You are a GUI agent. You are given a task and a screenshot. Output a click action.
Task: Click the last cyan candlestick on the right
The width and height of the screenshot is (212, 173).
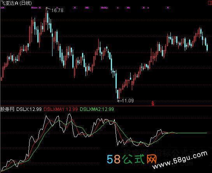pyautogui.click(x=207, y=47)
